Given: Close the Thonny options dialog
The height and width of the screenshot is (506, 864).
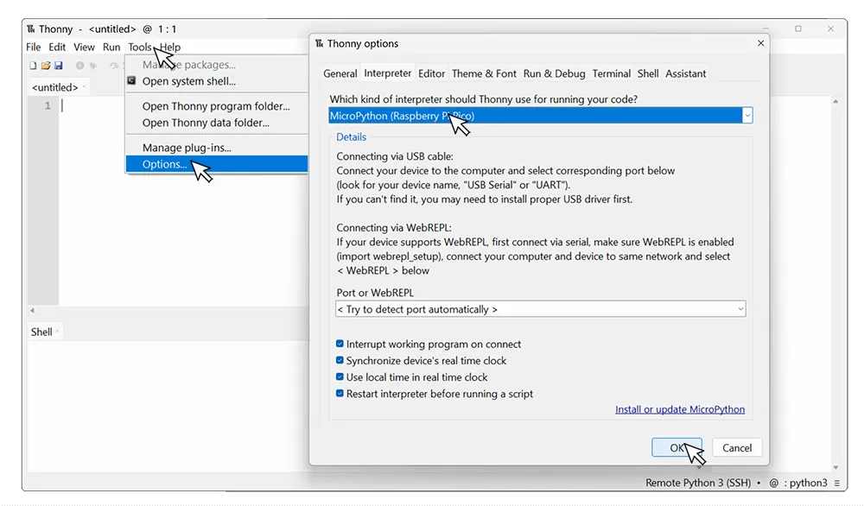Looking at the screenshot, I should (760, 43).
